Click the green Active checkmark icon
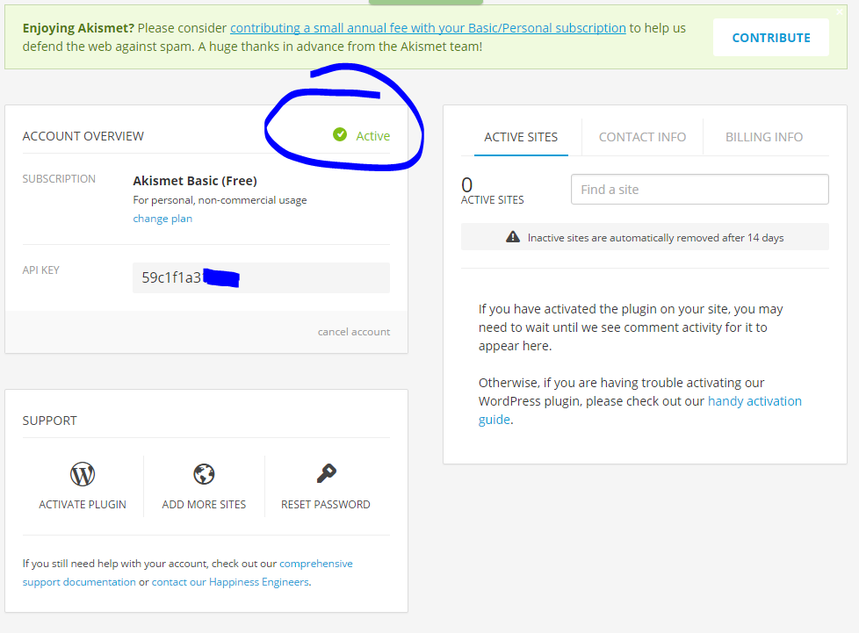859x633 pixels. click(340, 134)
